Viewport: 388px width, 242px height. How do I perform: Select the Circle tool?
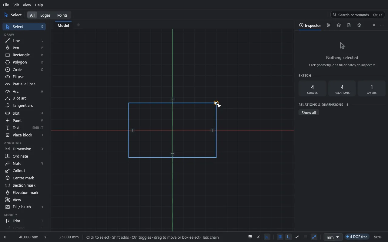point(24,70)
